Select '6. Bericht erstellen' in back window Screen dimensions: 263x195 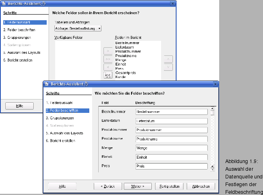click(x=18, y=60)
